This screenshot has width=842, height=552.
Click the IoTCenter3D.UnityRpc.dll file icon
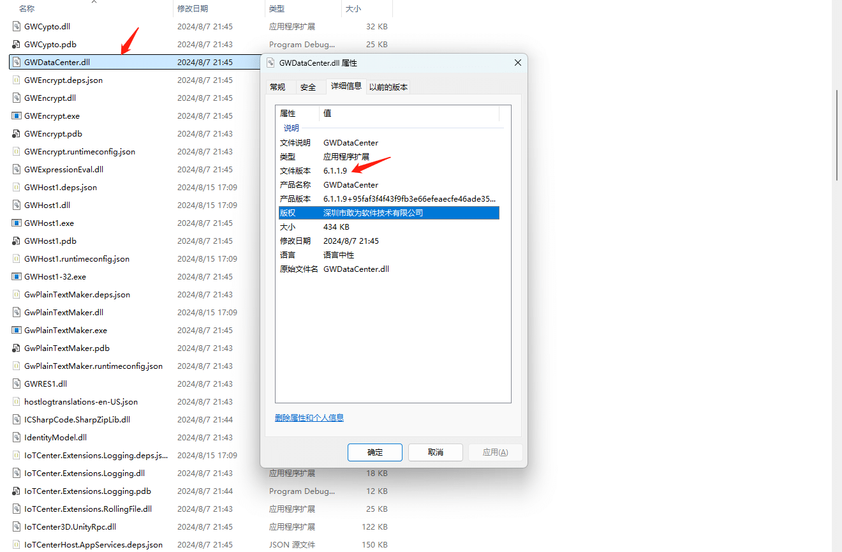coord(17,527)
